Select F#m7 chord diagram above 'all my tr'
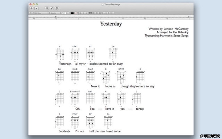Screen dimensions: 222x139 75,53
